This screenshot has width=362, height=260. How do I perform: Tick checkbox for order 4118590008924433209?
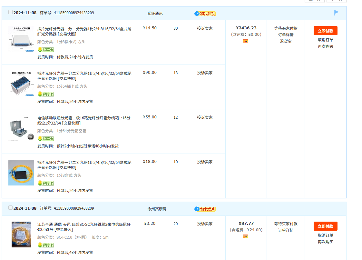(10, 12)
